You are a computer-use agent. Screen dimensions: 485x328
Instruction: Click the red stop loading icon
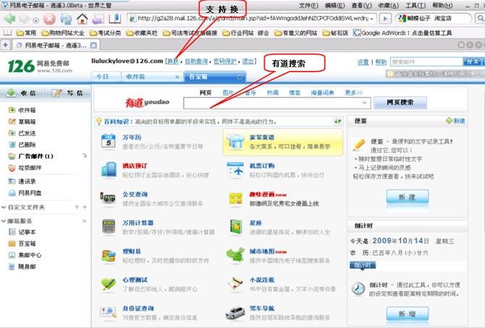(49, 19)
